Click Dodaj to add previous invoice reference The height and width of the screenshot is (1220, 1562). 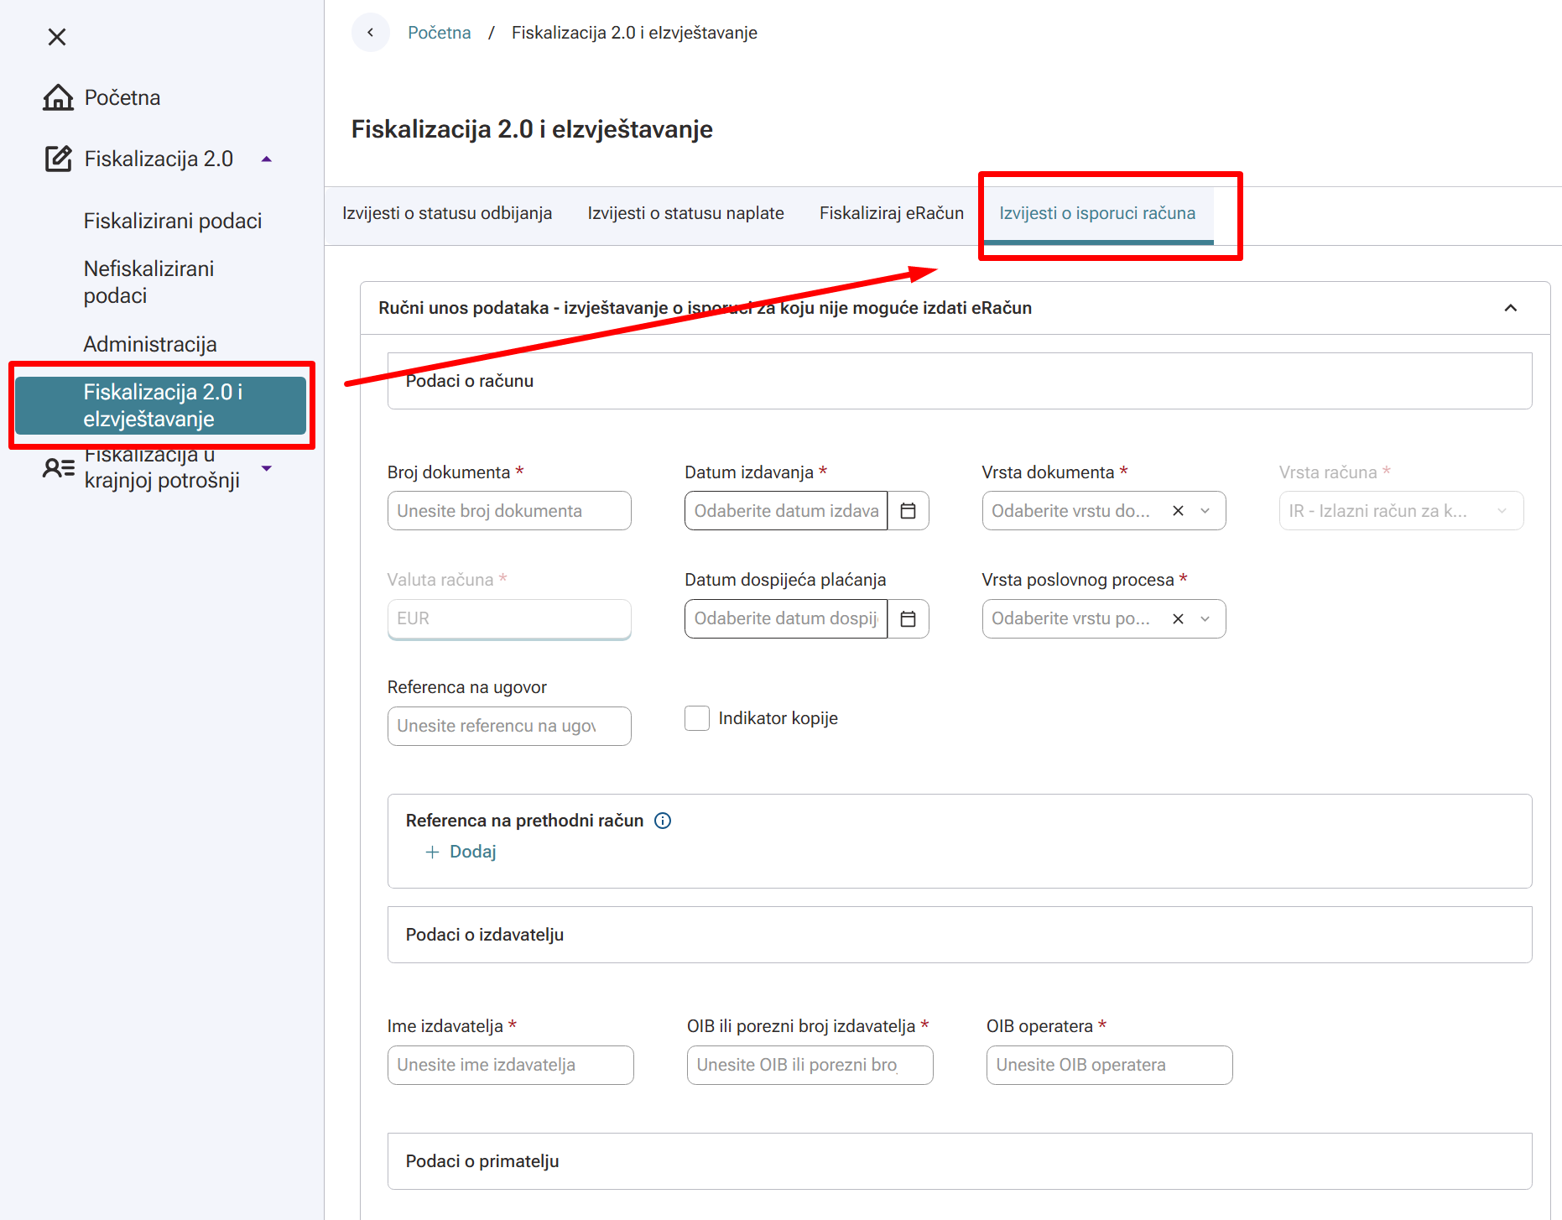(461, 852)
